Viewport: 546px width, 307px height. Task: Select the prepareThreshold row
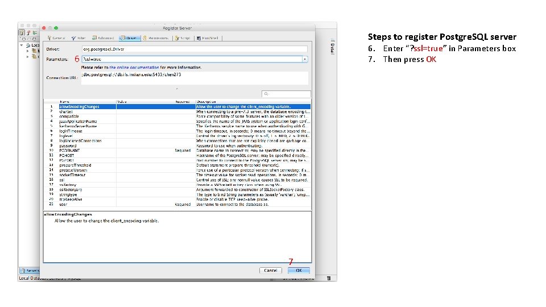[177, 165]
